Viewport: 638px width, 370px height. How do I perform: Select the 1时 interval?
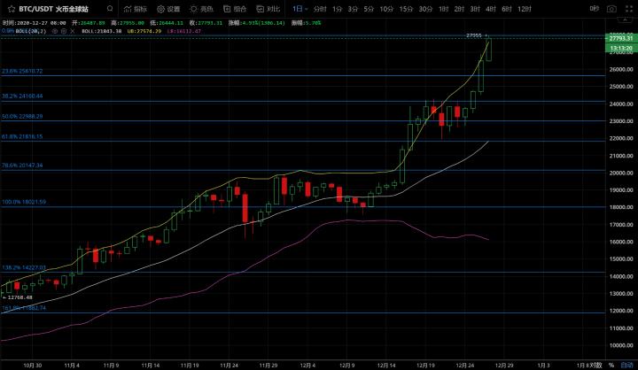[444, 9]
